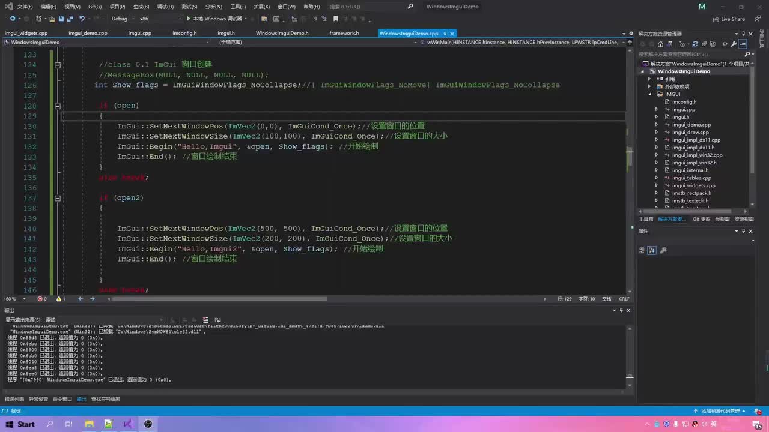Open the 文件(F) menu
Viewport: 769px width, 432px height.
(25, 7)
